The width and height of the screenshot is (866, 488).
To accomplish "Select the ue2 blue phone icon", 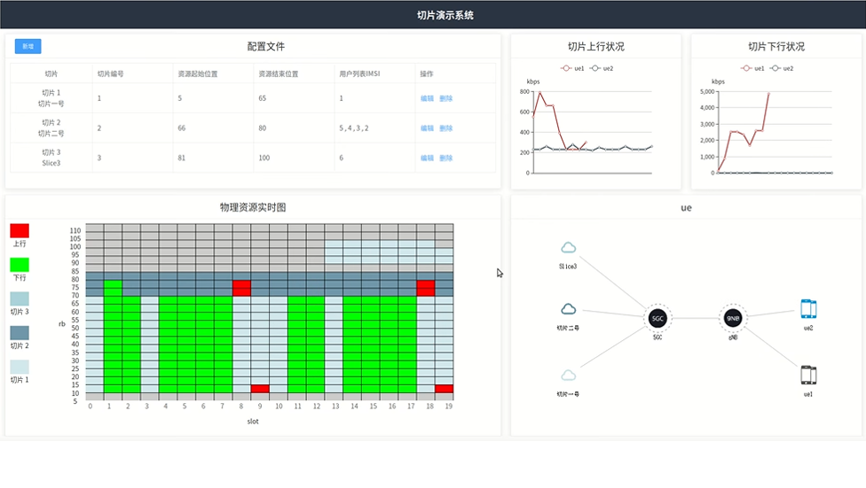I will 808,308.
